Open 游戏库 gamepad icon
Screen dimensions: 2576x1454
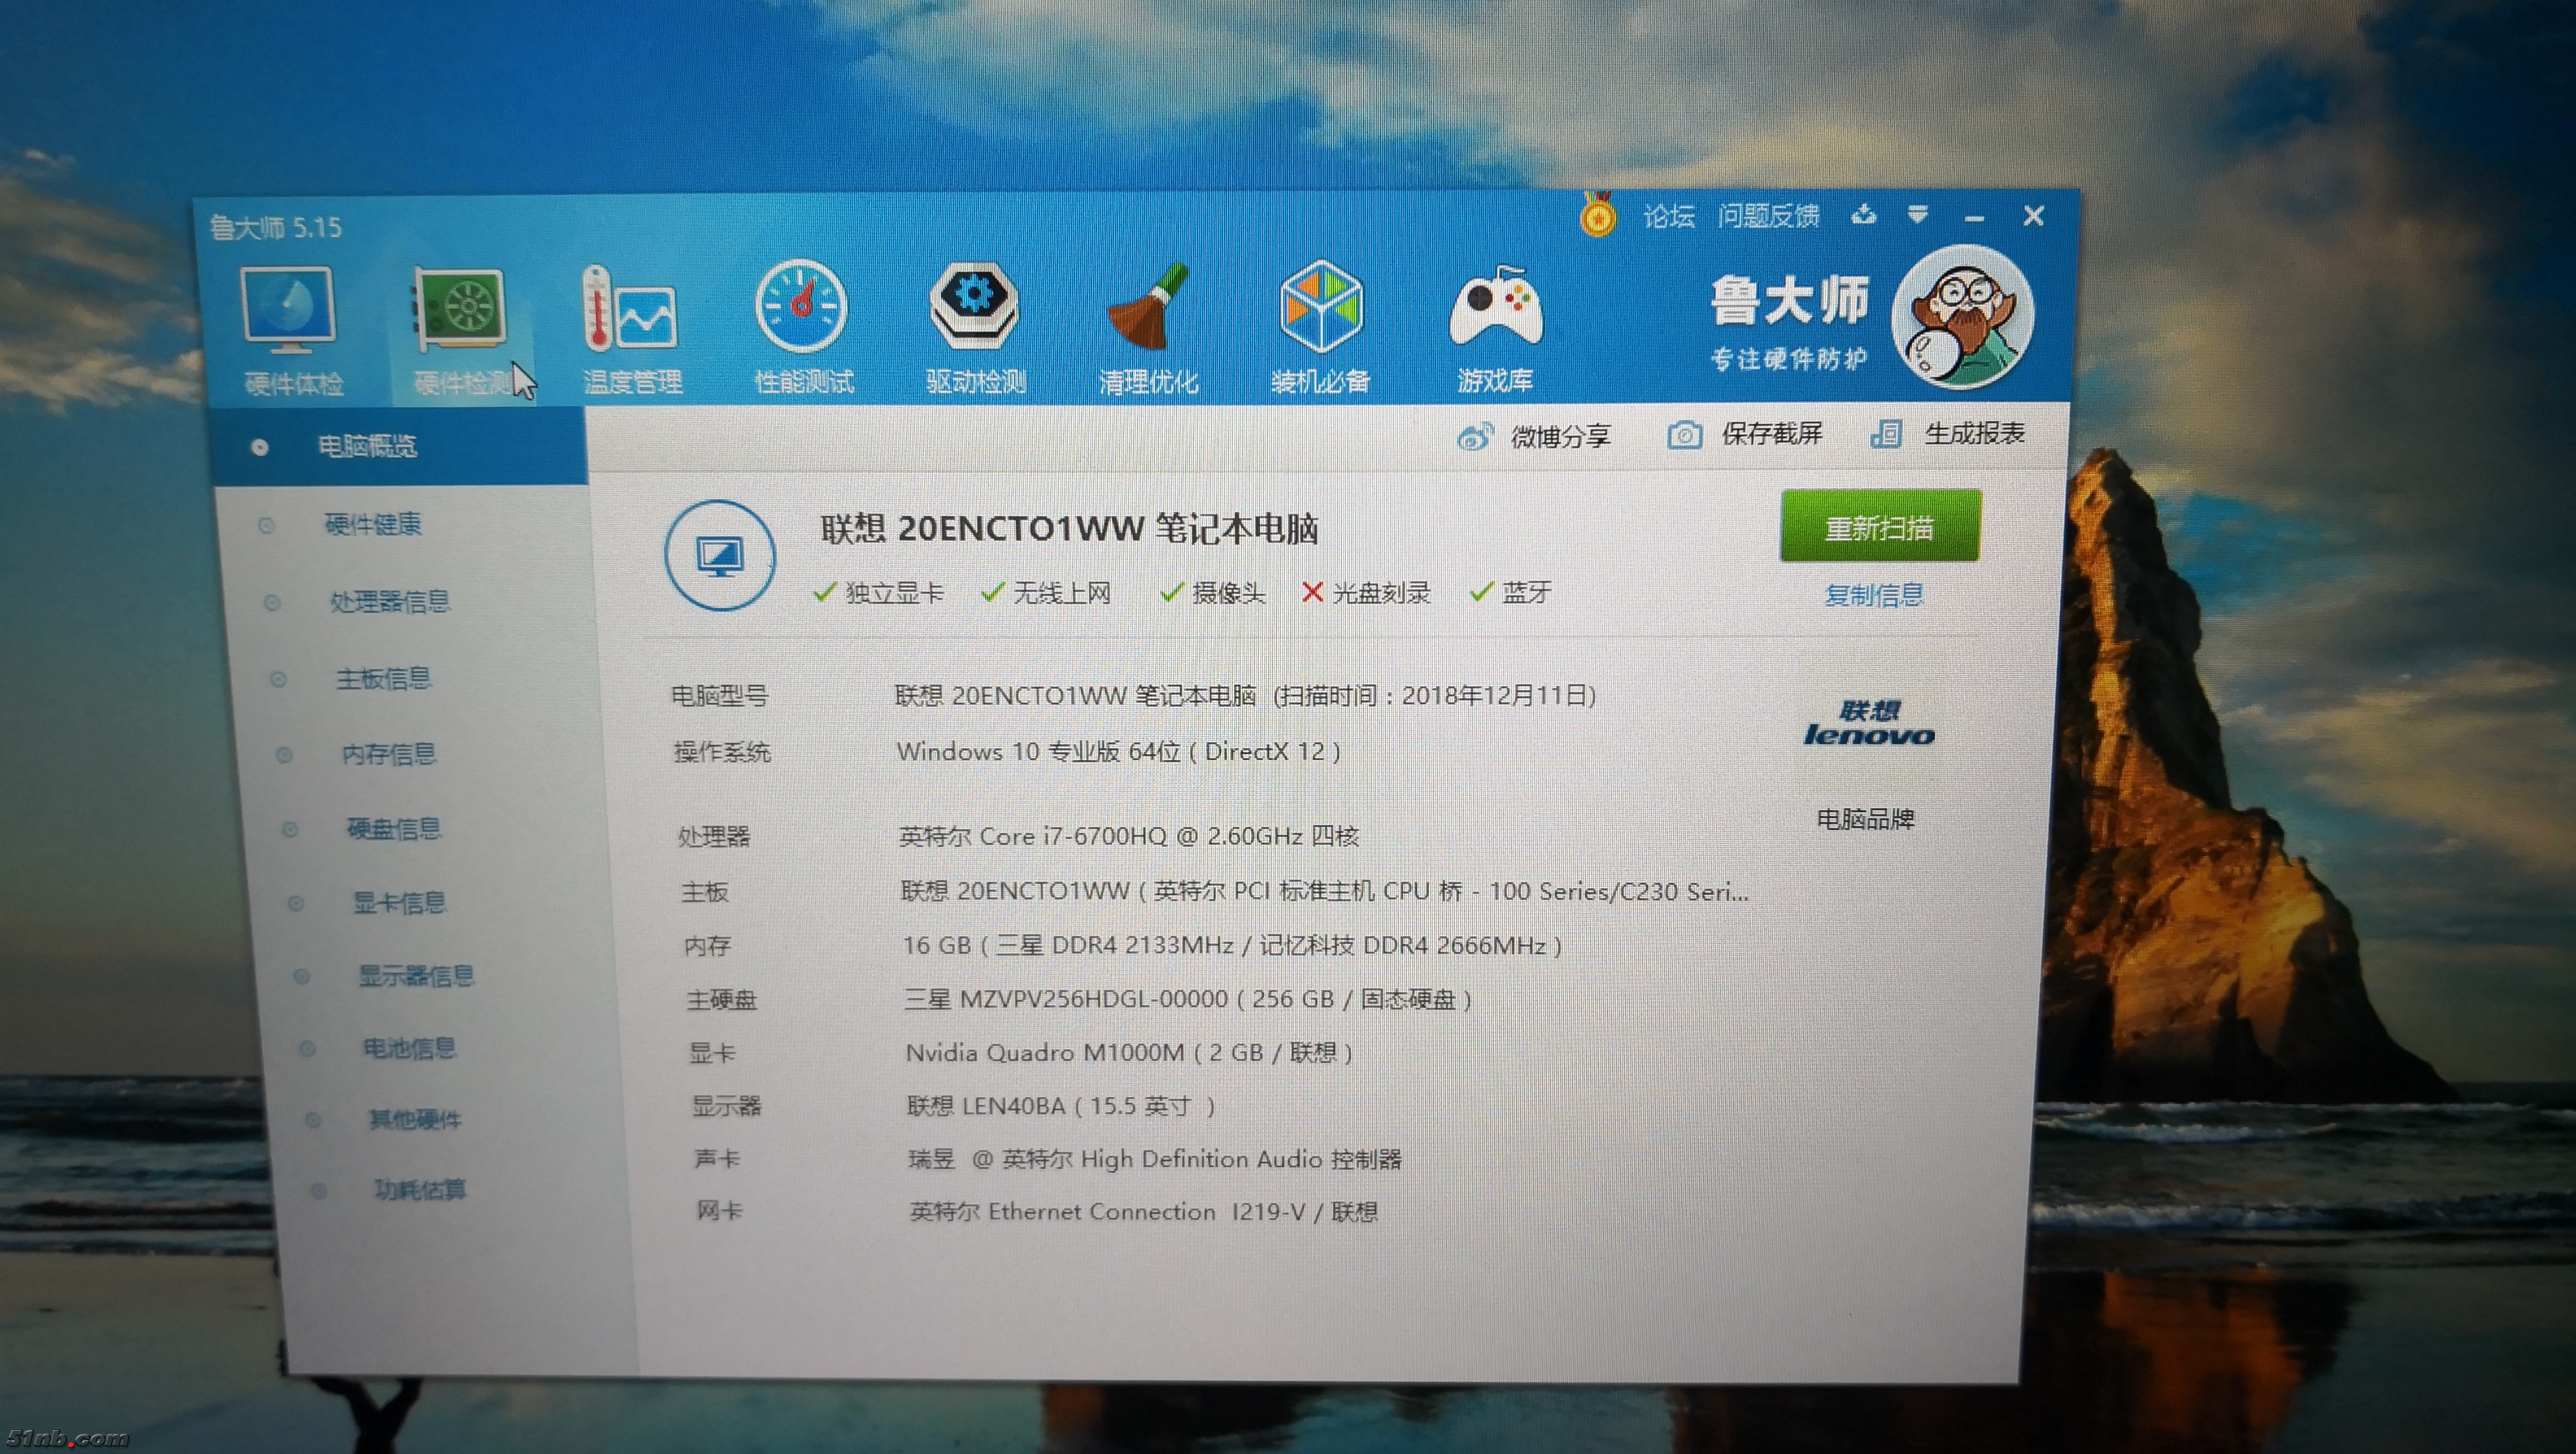click(1495, 307)
